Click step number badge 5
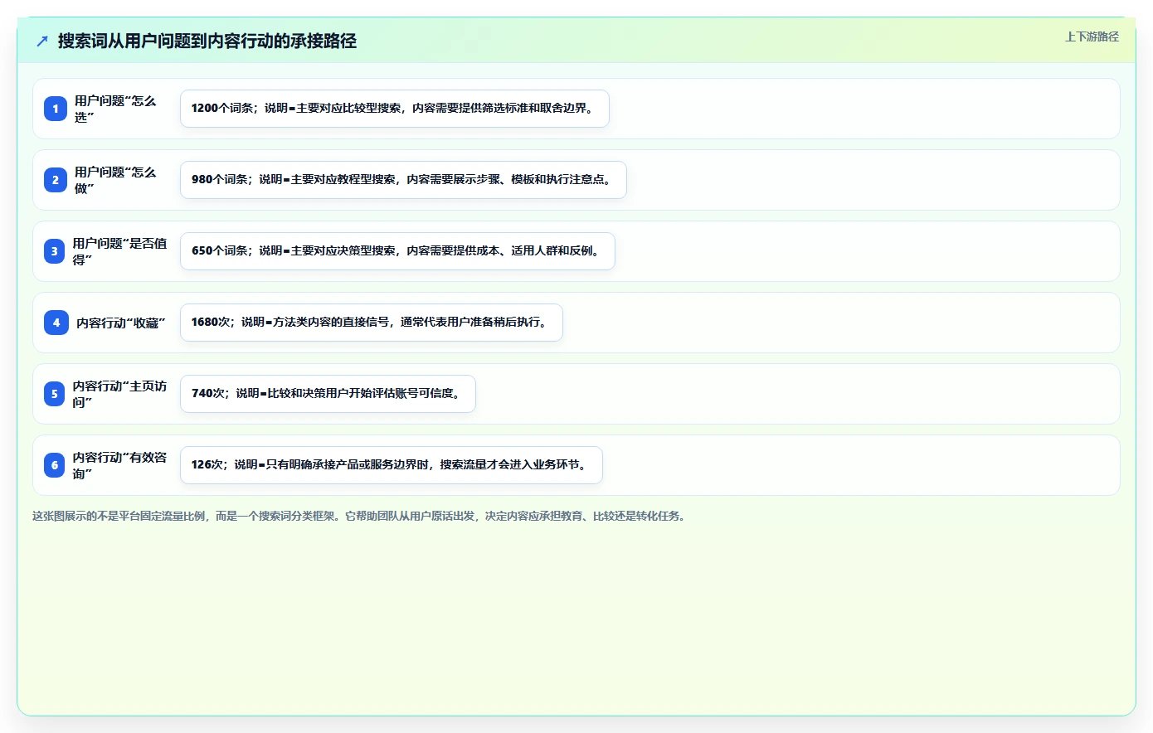1153x733 pixels. (x=55, y=394)
